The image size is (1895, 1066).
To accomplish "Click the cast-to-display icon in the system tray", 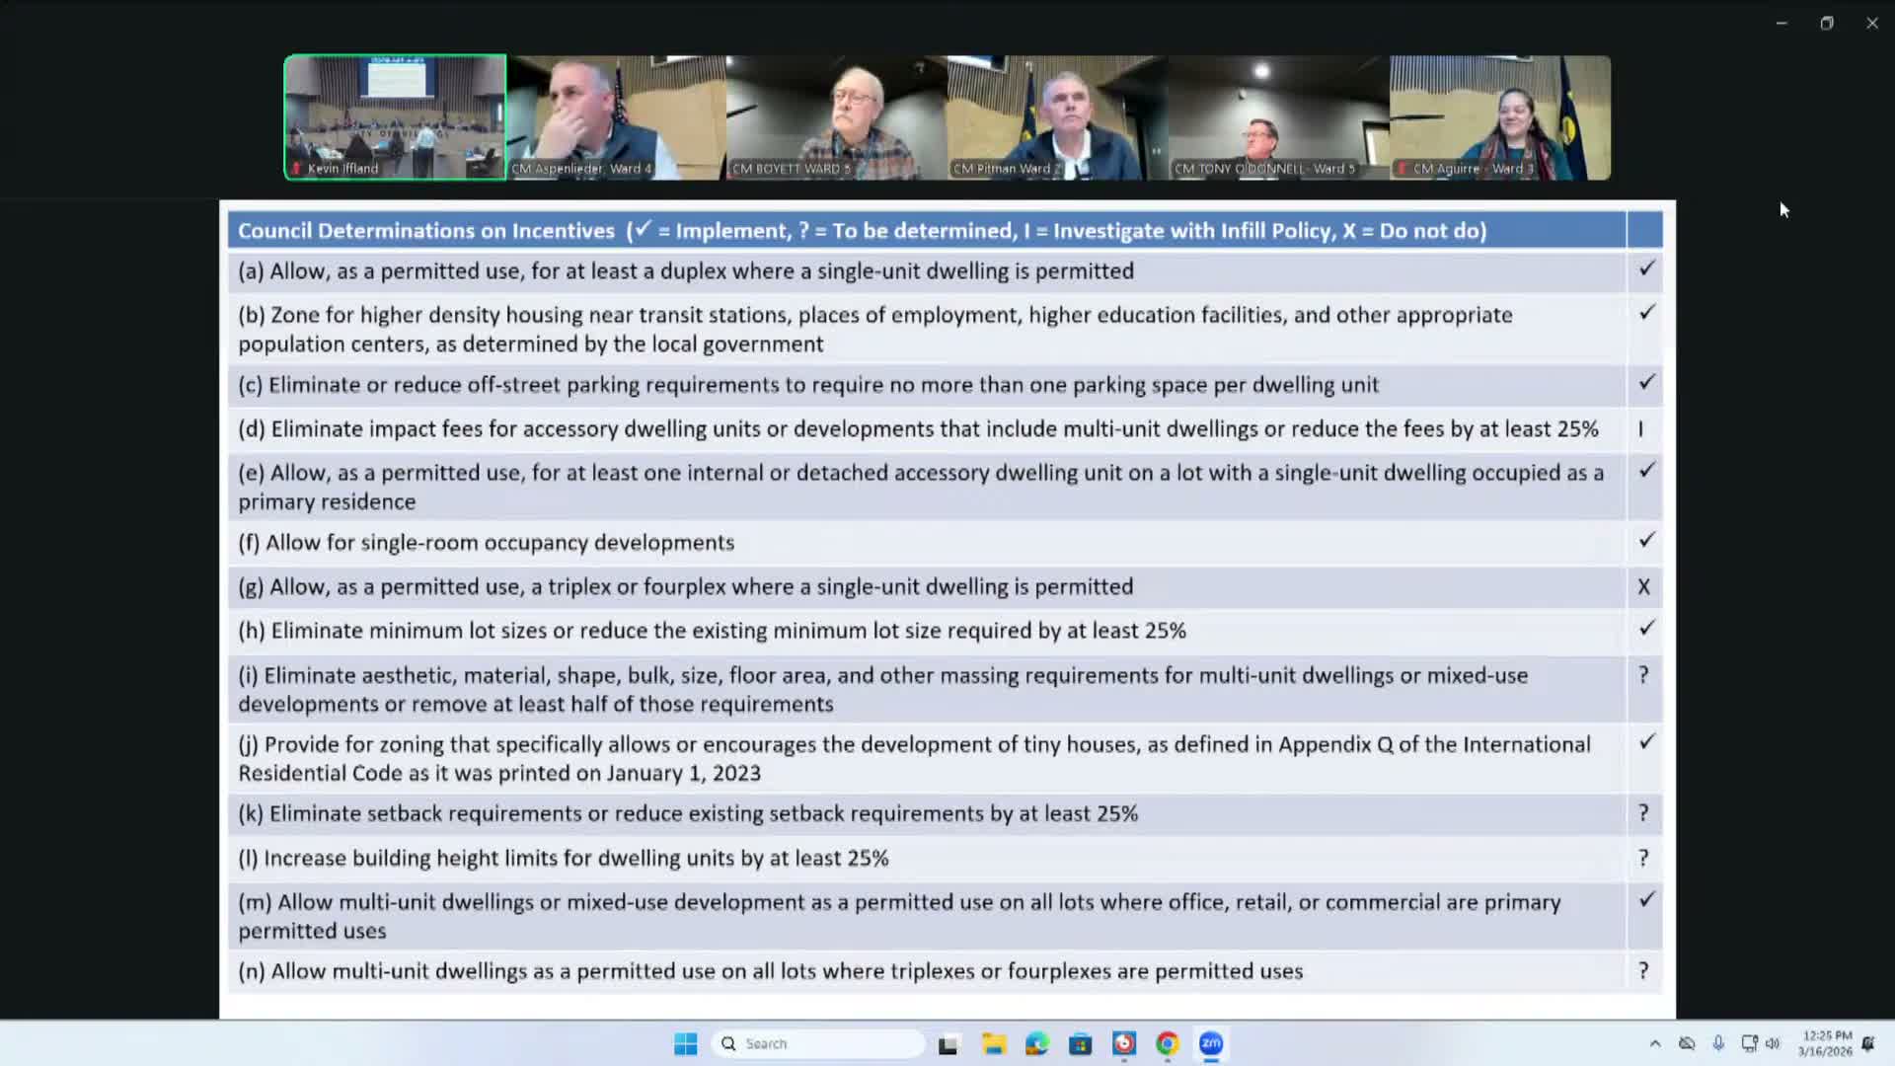I will pyautogui.click(x=1749, y=1043).
